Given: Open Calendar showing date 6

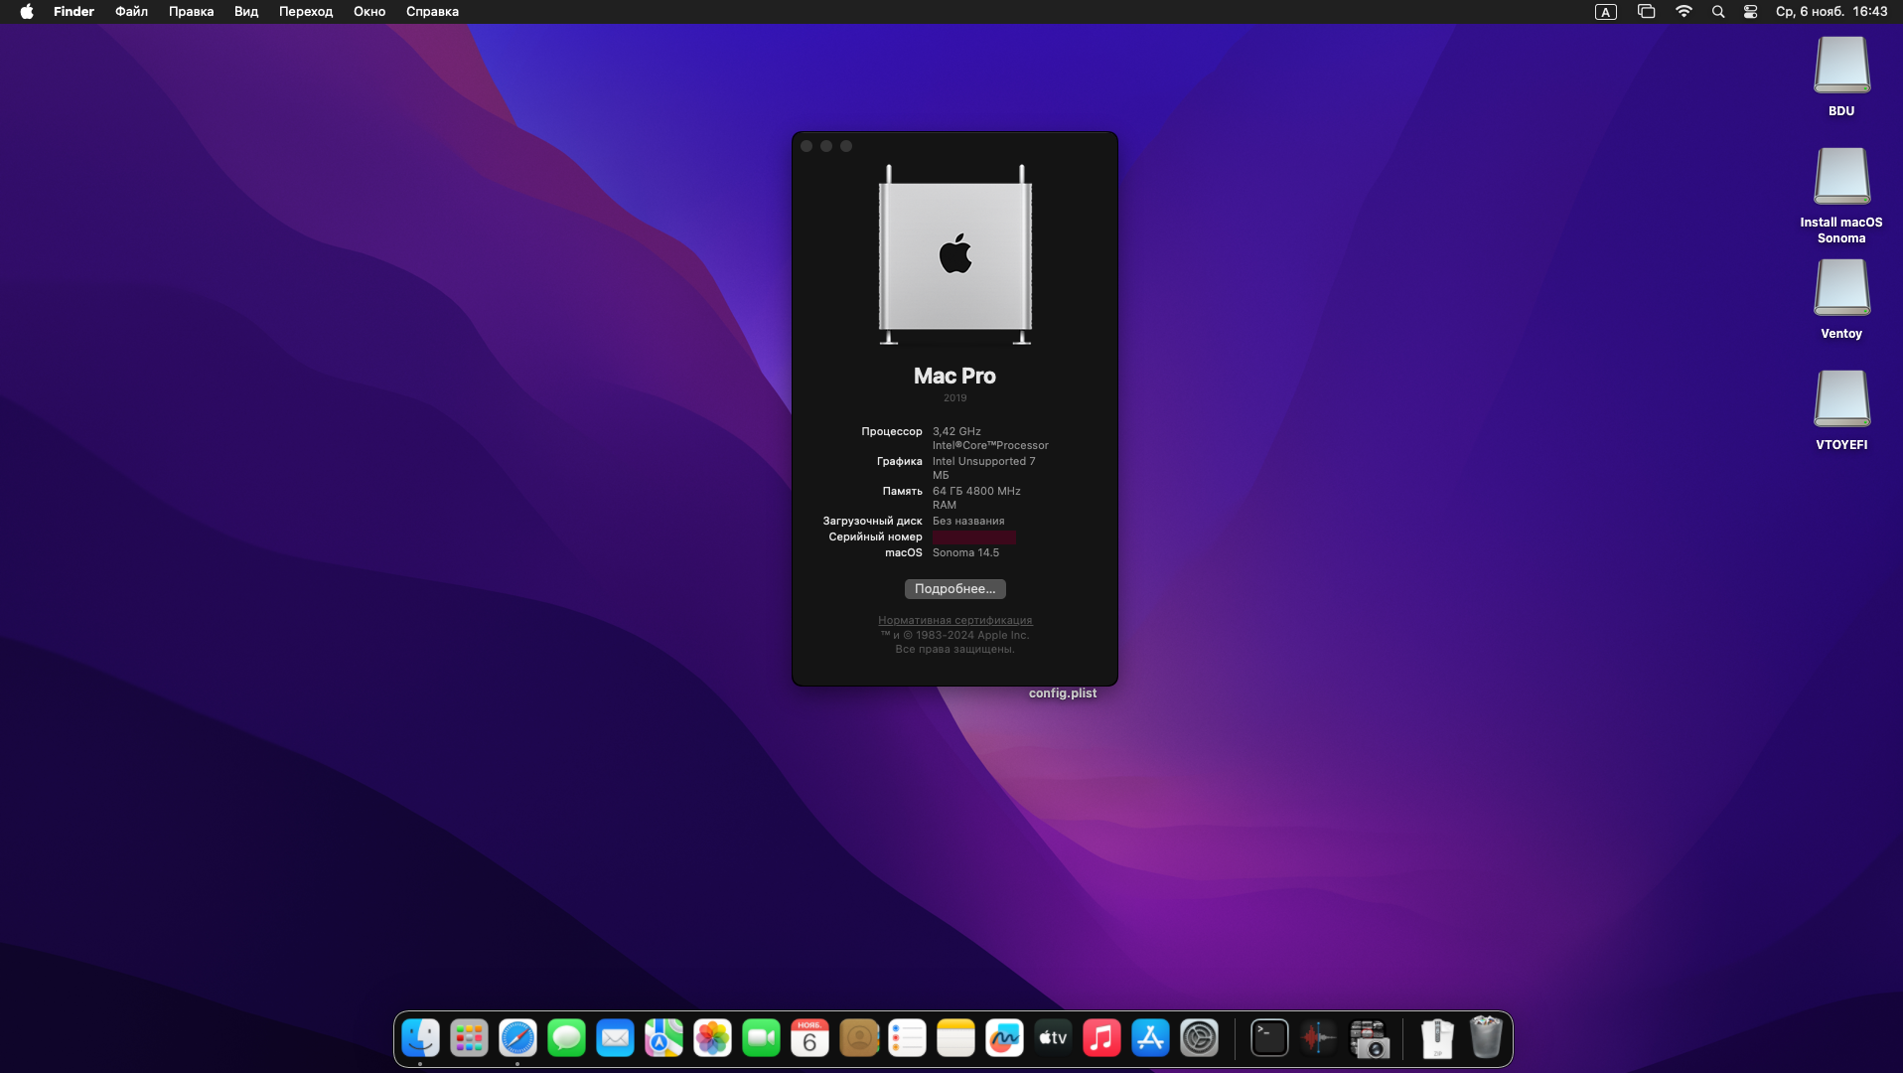Looking at the screenshot, I should pos(809,1038).
